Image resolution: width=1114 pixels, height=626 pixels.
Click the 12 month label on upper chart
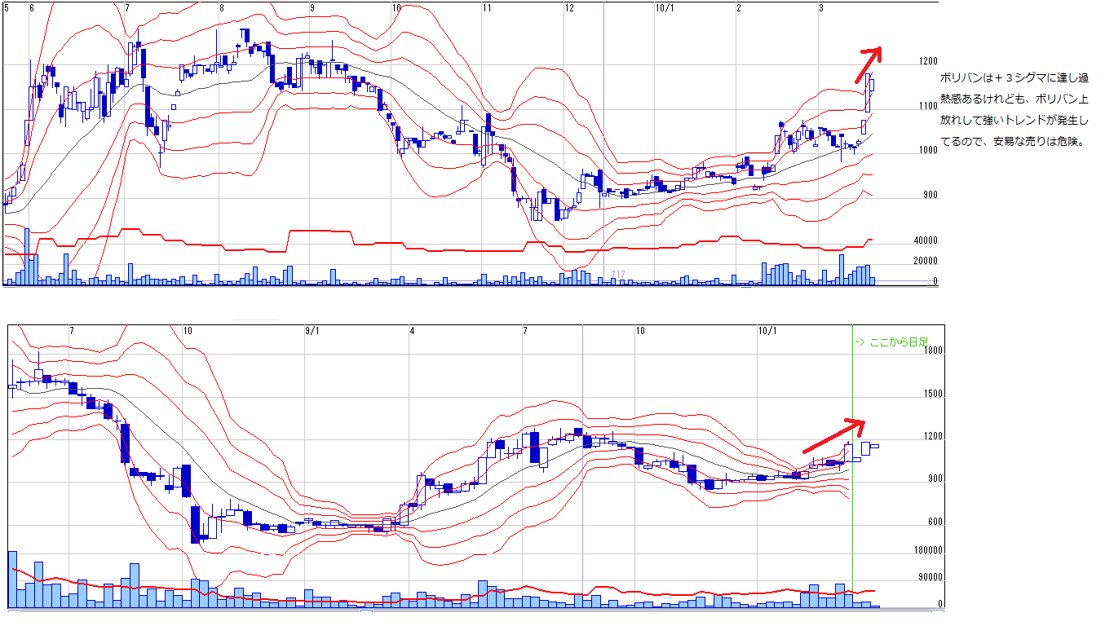[x=569, y=8]
